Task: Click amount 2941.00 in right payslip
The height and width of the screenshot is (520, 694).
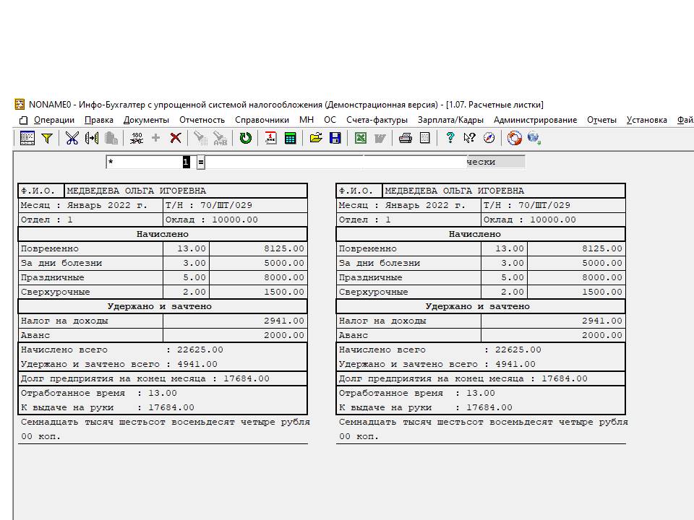Action: pos(602,321)
